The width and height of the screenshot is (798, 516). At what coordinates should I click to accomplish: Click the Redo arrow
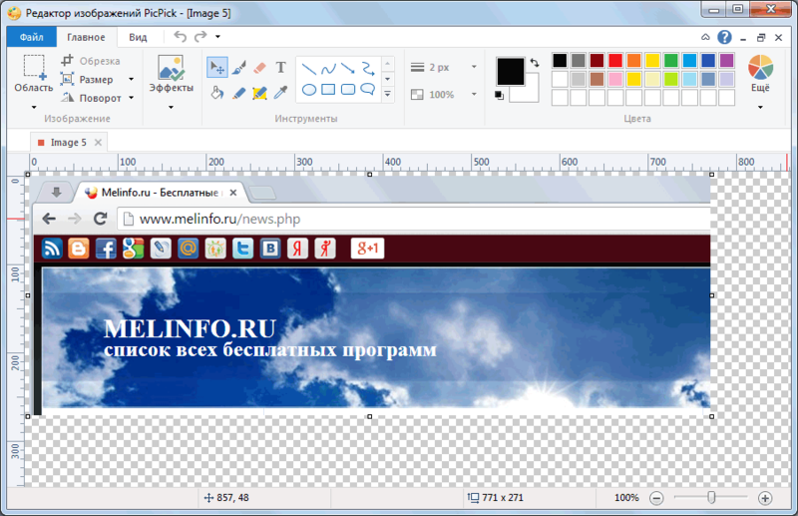(x=200, y=36)
